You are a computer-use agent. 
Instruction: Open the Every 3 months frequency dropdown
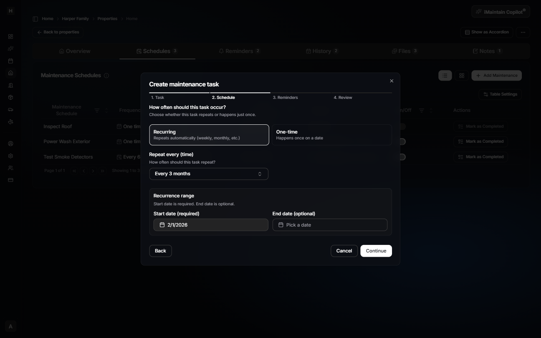point(209,174)
